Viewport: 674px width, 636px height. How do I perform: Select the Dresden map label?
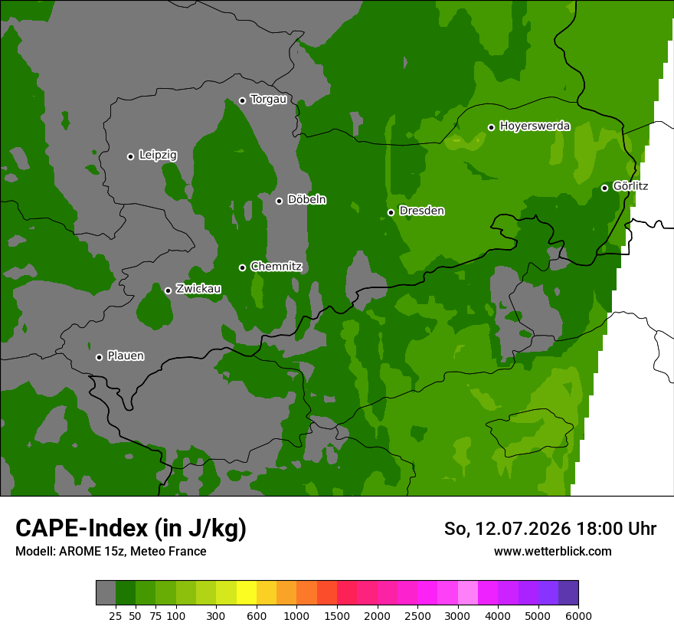[x=422, y=211]
